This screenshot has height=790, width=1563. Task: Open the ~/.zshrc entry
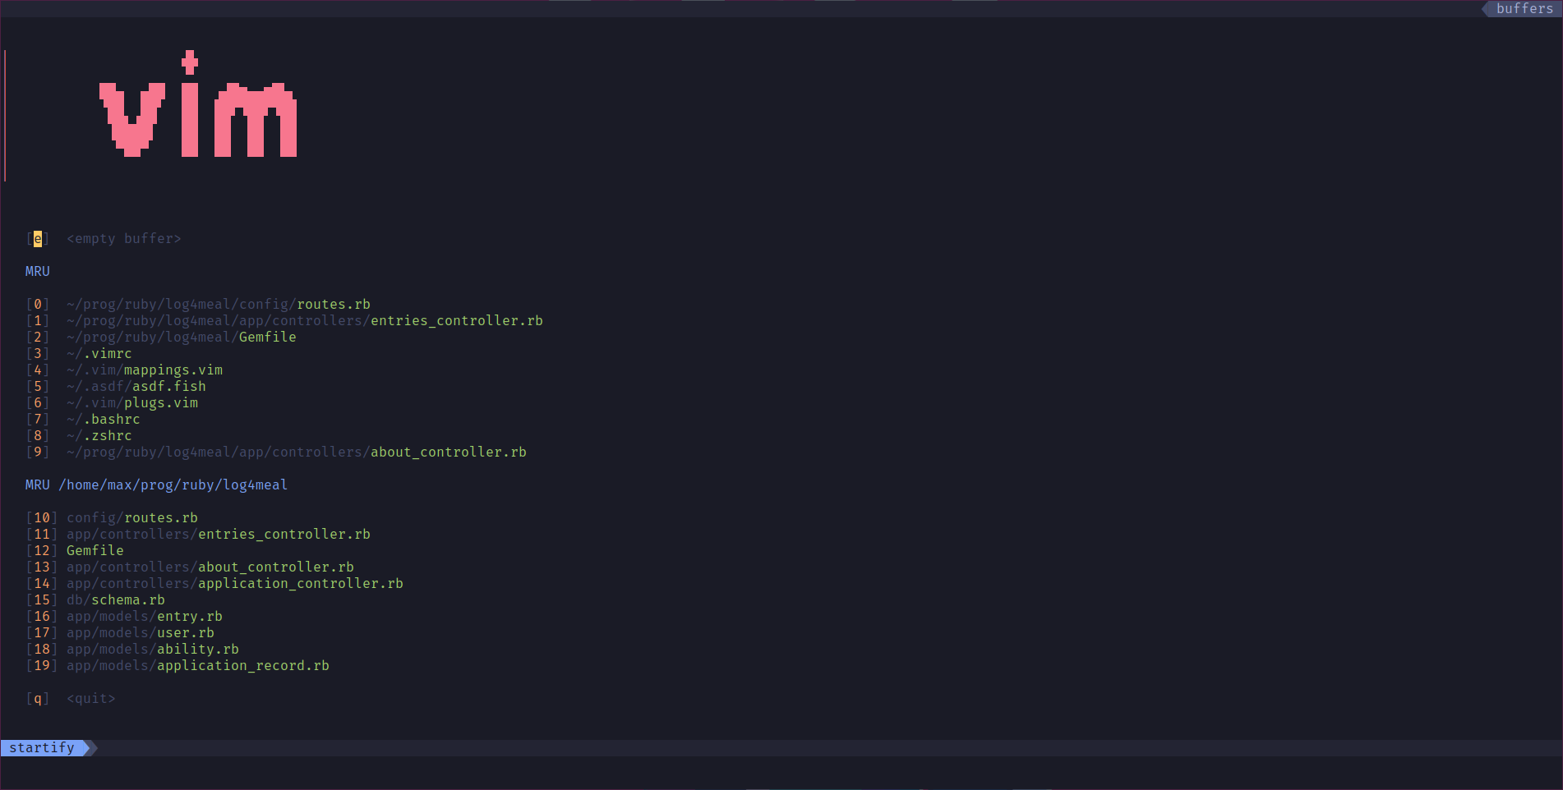[99, 436]
